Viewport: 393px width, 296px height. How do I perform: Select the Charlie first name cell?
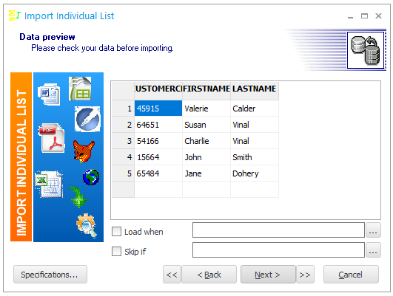[206, 141]
